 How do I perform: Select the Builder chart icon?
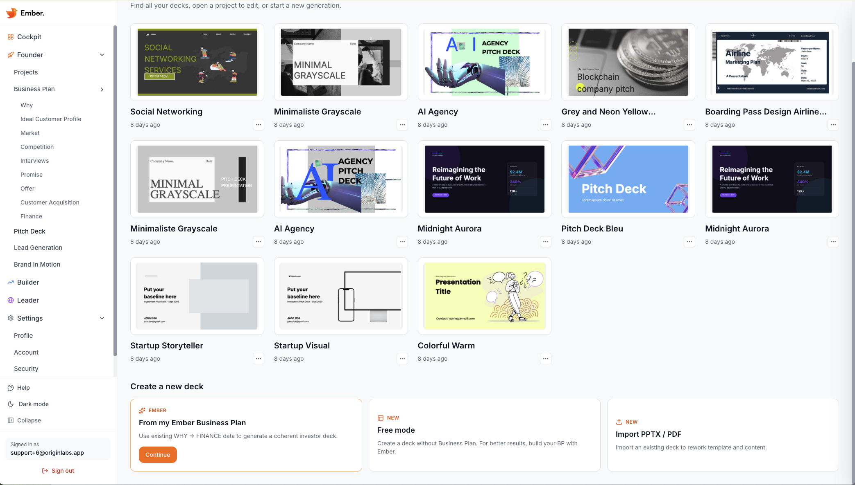tap(10, 282)
